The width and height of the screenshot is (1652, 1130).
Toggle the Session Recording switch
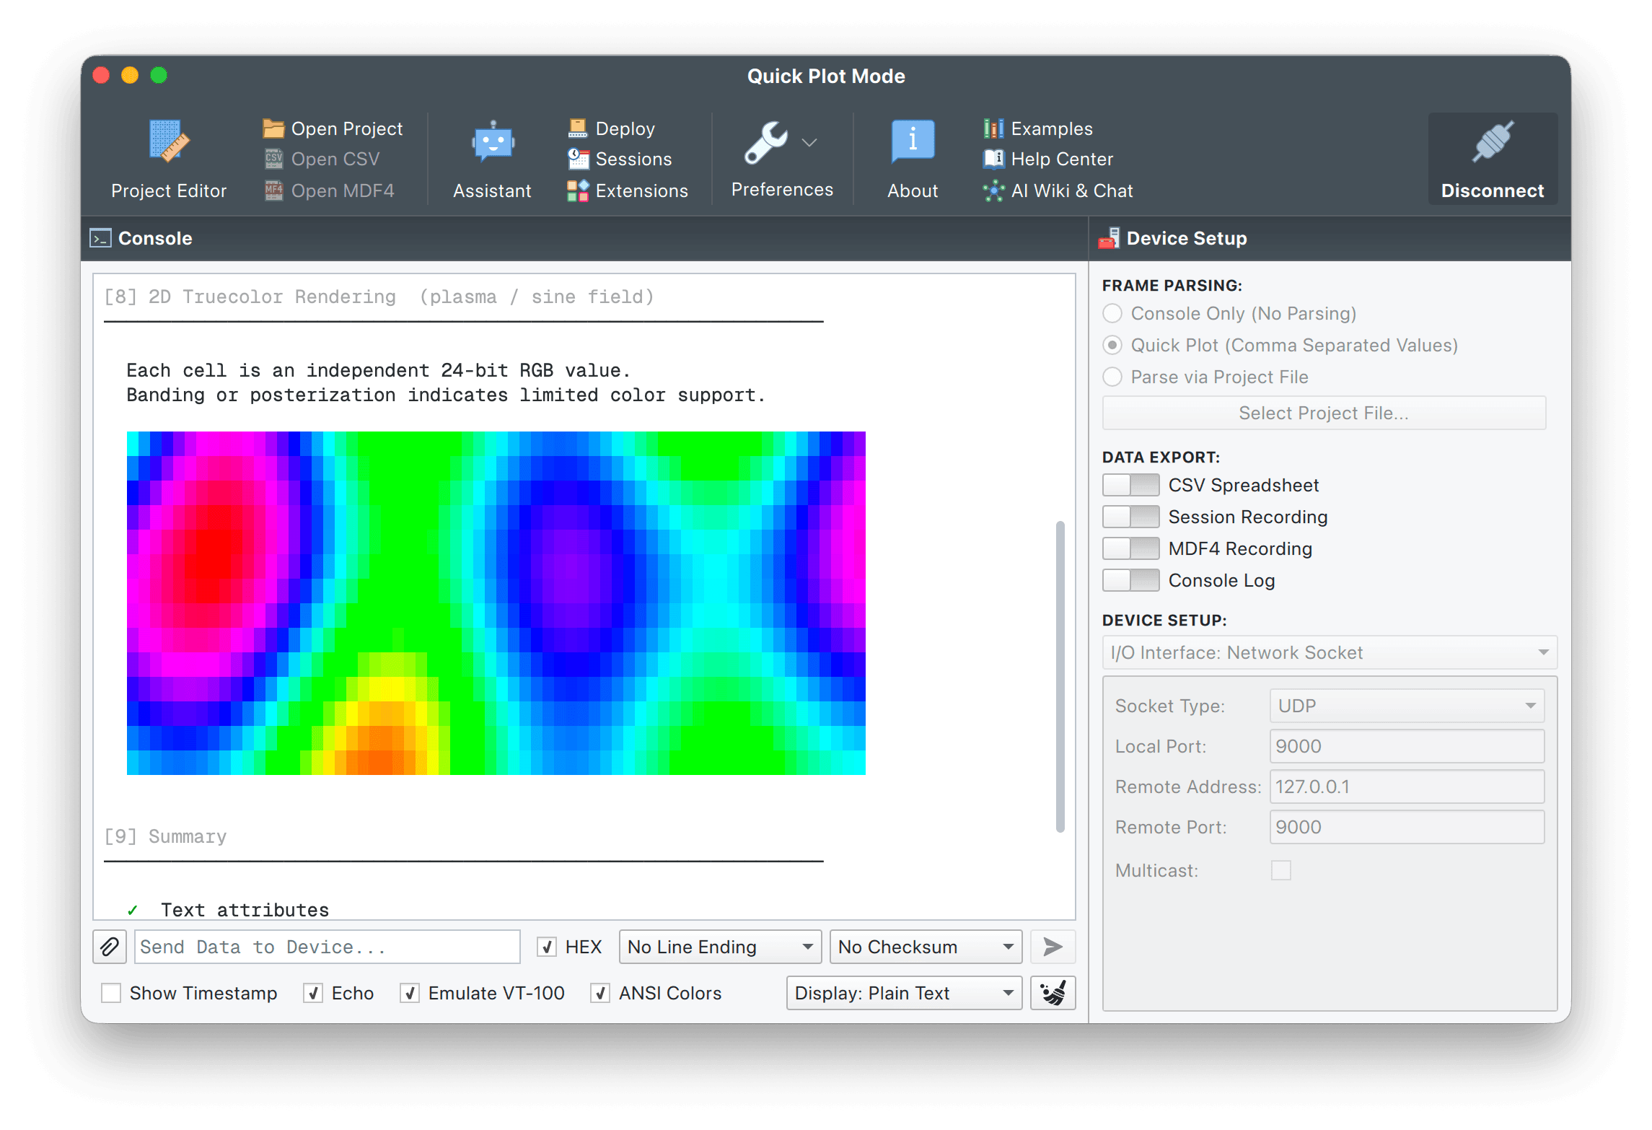click(1130, 517)
